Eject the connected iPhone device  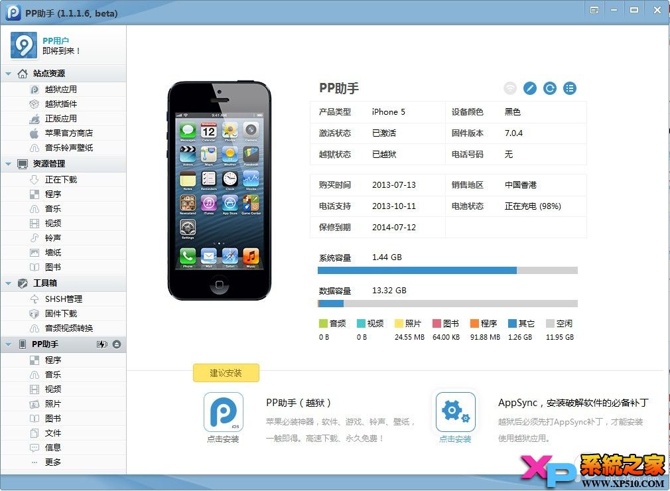coord(117,344)
